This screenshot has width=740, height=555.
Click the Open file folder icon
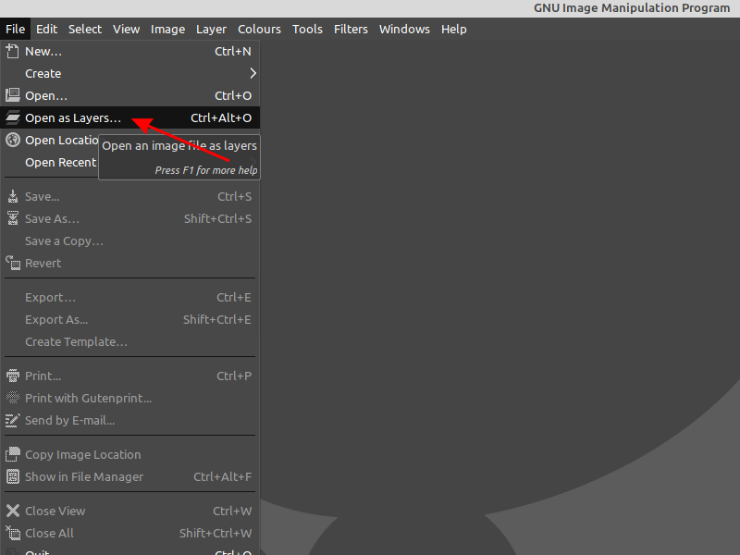pos(13,95)
